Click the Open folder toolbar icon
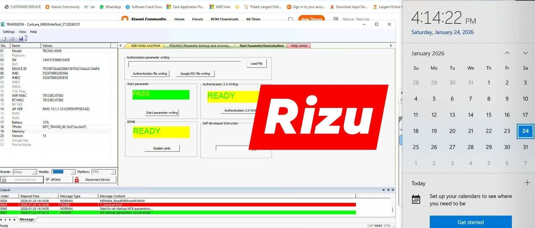535x228 pixels. [x=12, y=39]
